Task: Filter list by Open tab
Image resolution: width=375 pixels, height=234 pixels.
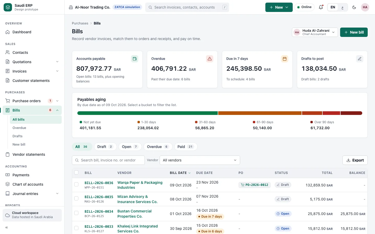Action: coord(130,147)
